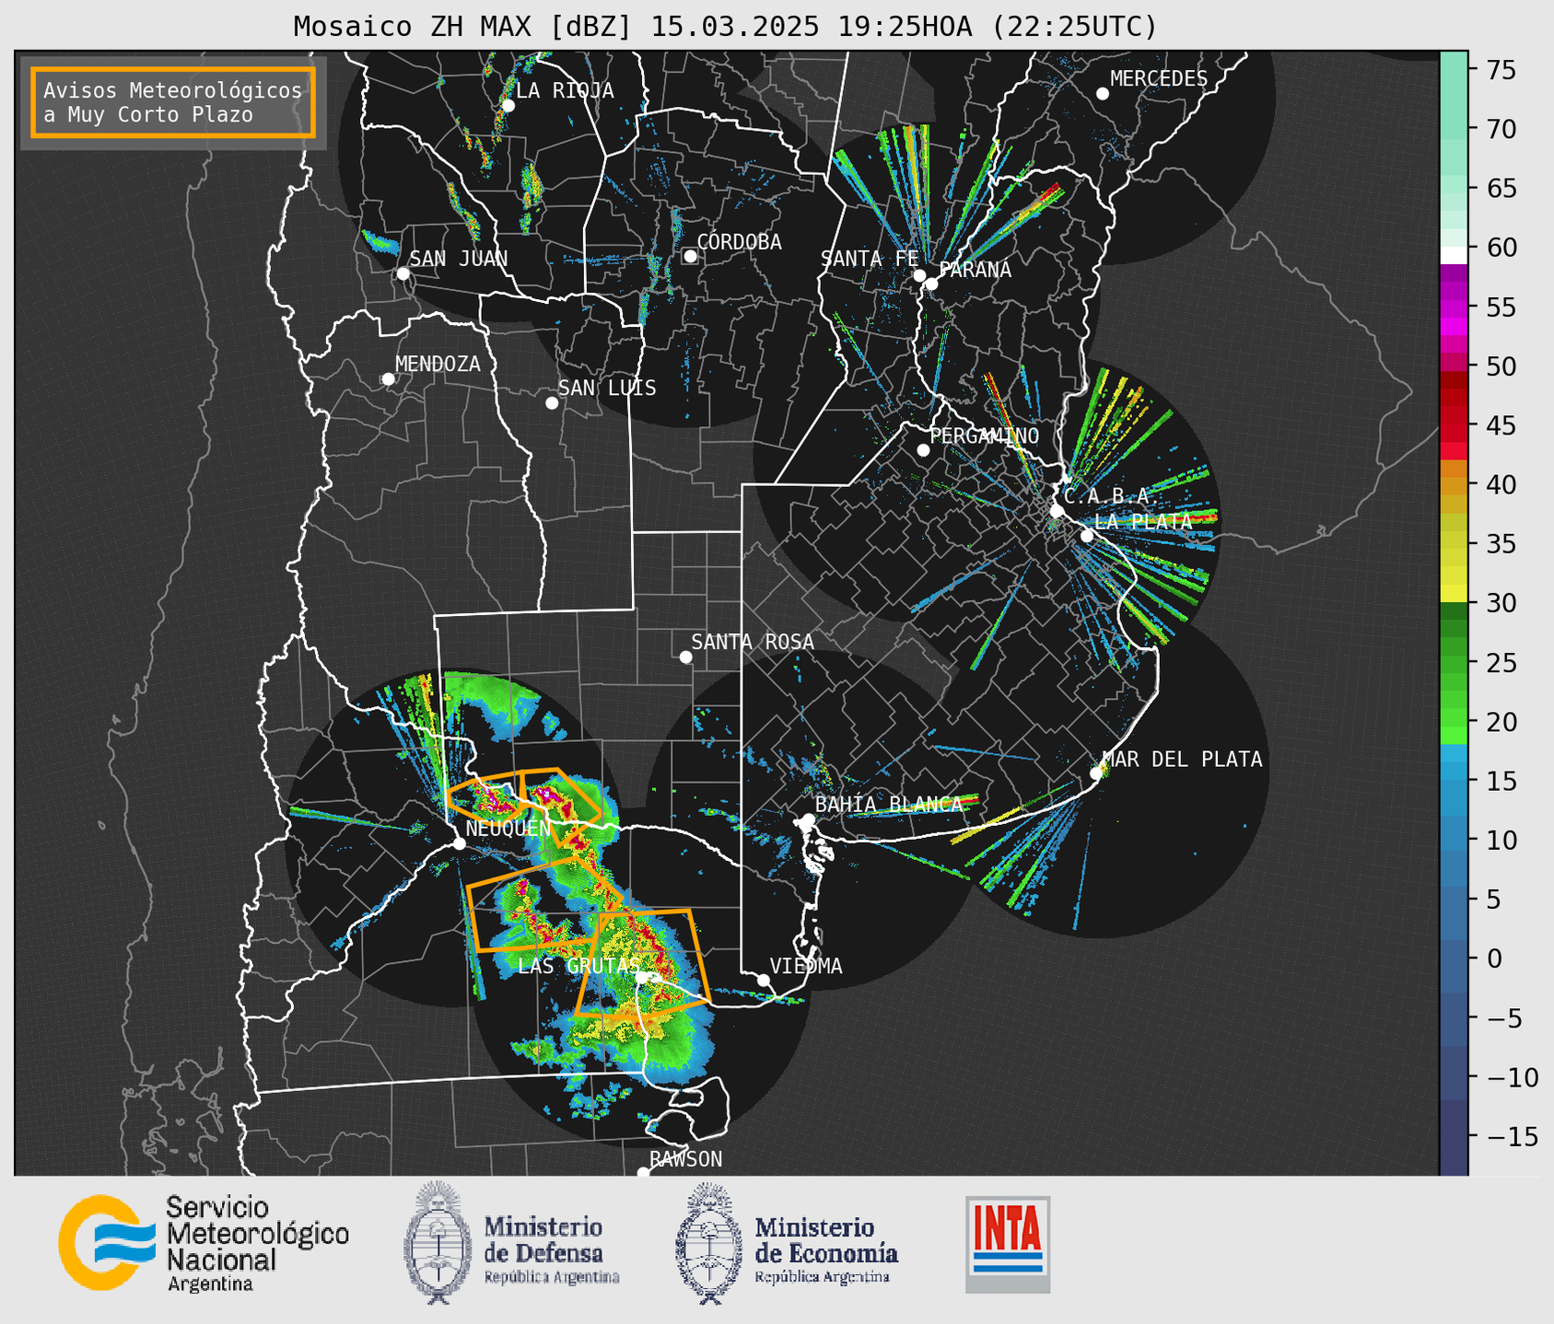This screenshot has width=1554, height=1324.
Task: Click the Servicio Meteorológico Nacional wave logo
Action: (106, 1242)
